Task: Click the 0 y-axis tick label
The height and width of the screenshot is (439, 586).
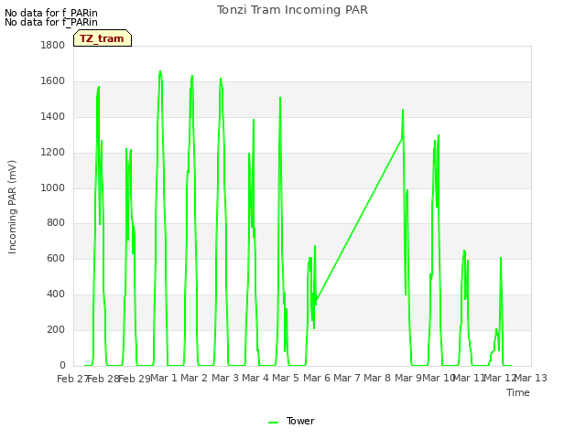Action: coord(62,365)
